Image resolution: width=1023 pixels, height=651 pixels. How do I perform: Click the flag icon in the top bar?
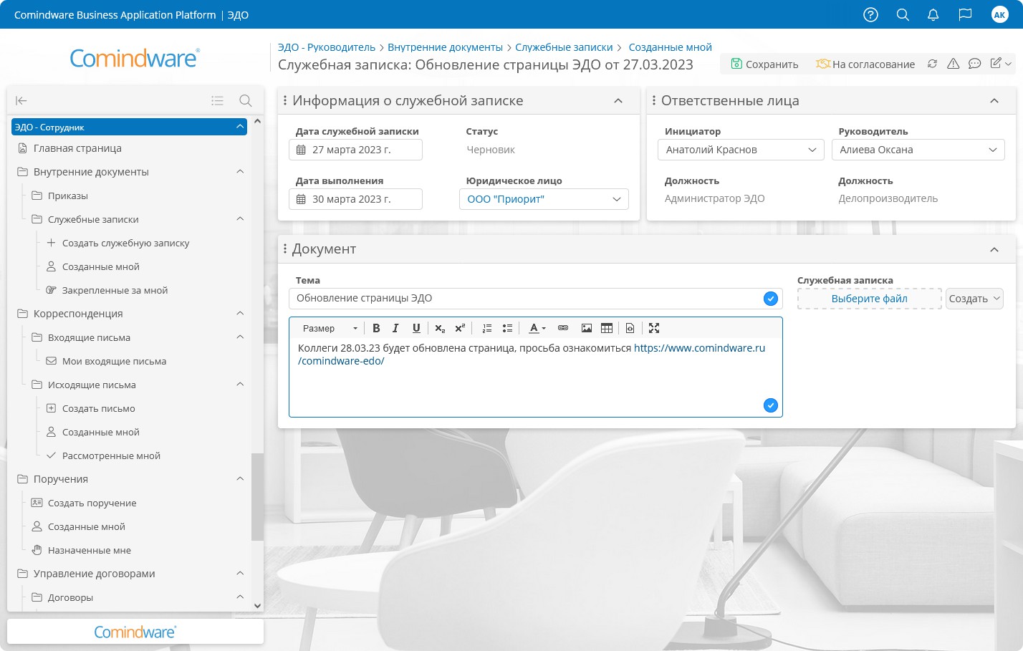[965, 14]
